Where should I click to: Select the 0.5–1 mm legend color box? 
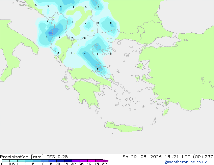[x=14, y=161]
